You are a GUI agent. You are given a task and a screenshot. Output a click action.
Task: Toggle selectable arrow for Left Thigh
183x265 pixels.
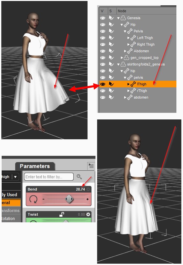coord(111,38)
